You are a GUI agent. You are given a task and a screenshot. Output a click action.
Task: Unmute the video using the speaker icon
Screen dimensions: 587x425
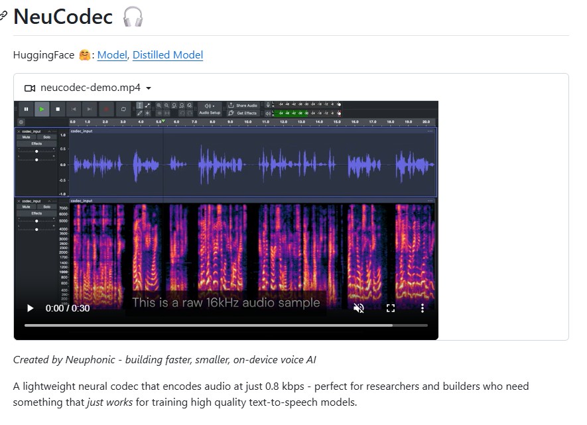(359, 308)
